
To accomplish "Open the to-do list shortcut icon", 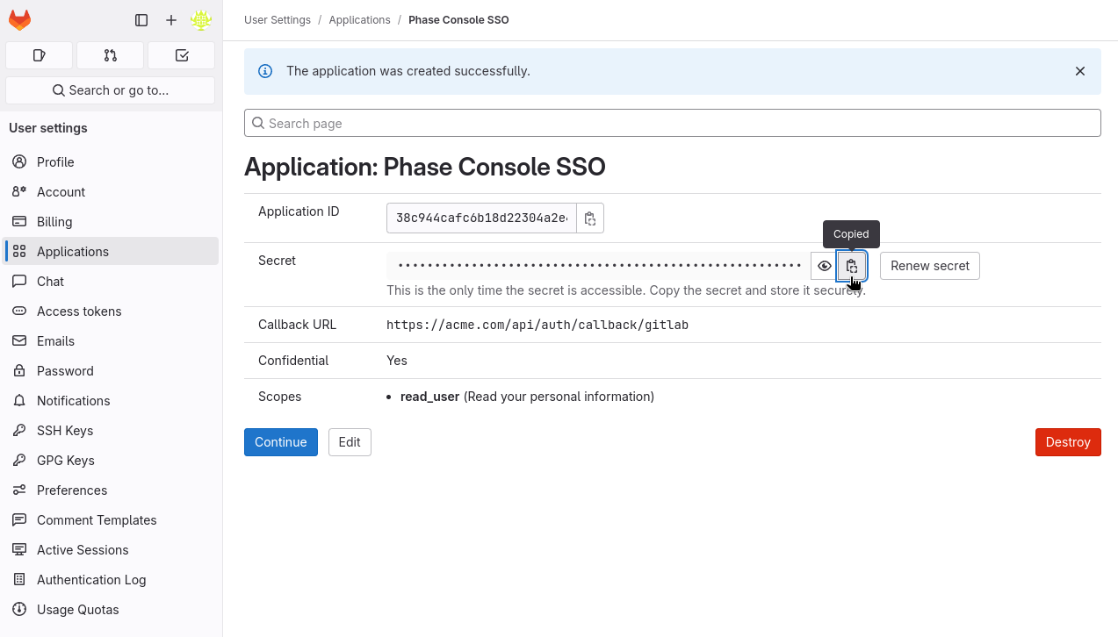I will tap(182, 55).
